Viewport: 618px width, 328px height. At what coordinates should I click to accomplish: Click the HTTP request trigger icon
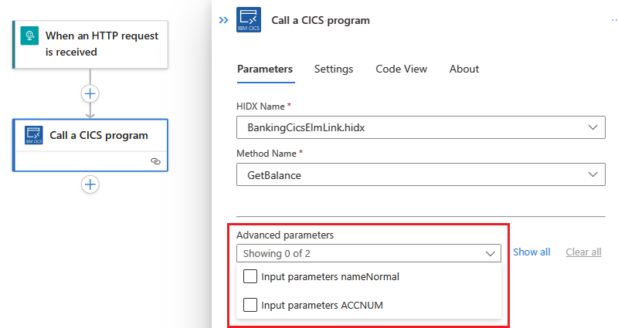coord(30,36)
